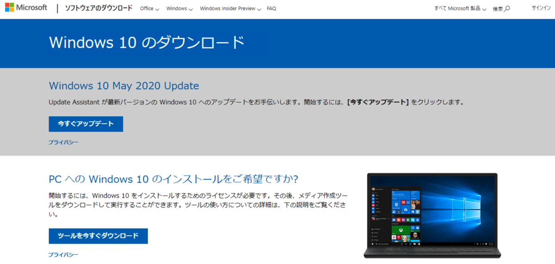555x264 pixels.
Task: Open プライバシー link under download tool button
Action: coord(63,255)
